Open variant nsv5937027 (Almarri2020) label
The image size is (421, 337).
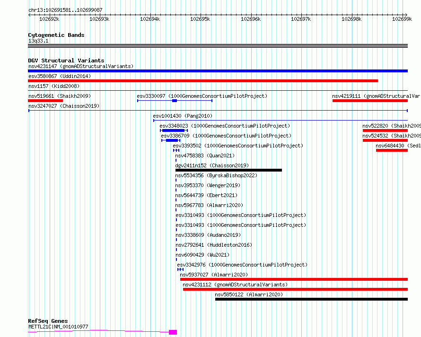pos(214,275)
